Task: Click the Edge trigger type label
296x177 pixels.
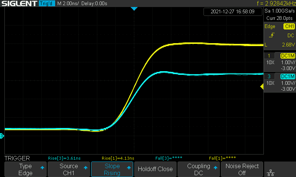Action: (270, 26)
